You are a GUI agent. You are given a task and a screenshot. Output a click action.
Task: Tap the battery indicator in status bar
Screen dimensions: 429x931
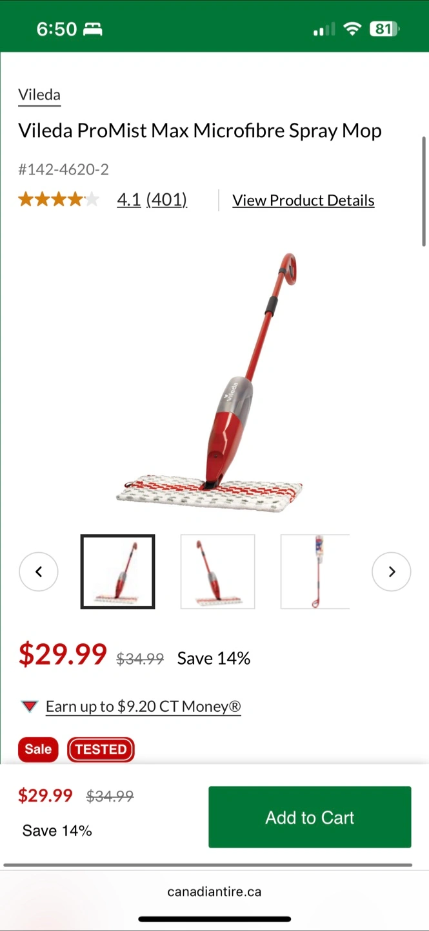(384, 29)
